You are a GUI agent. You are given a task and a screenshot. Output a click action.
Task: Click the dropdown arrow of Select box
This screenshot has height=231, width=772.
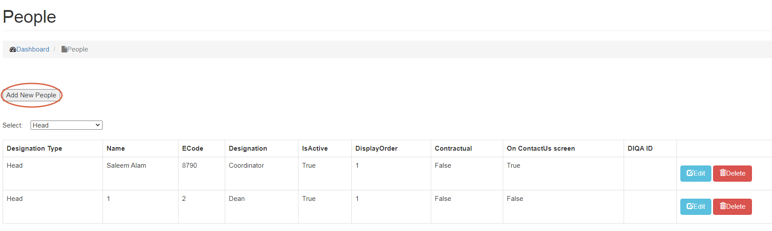pyautogui.click(x=98, y=125)
